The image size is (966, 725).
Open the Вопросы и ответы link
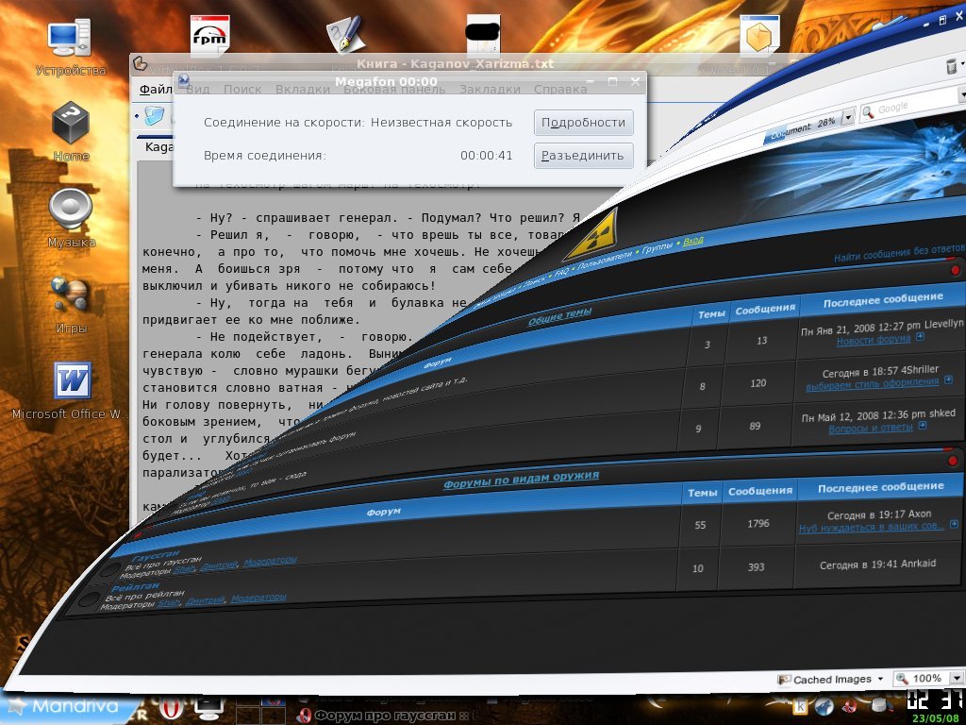pyautogui.click(x=871, y=428)
